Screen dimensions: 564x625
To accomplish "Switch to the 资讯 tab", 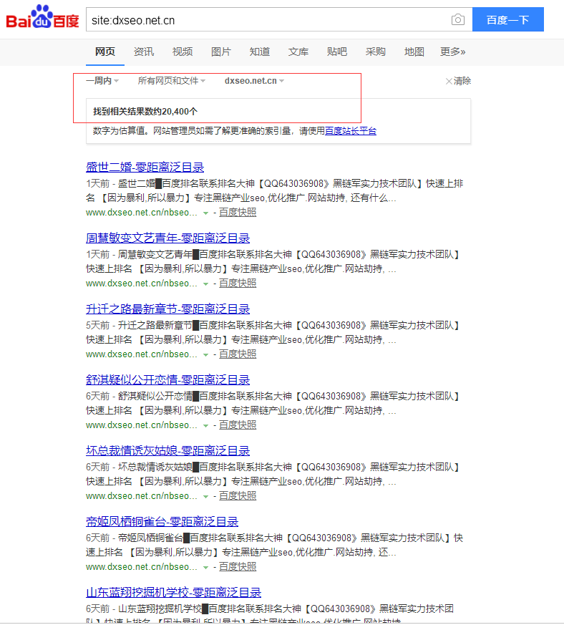I will pyautogui.click(x=143, y=52).
